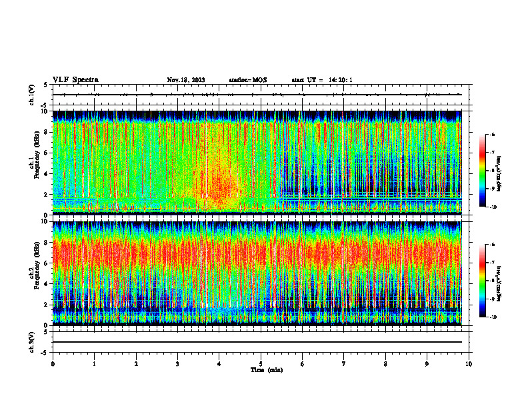Click time axis tick label "9"
528x408 pixels.
pyautogui.click(x=427, y=364)
